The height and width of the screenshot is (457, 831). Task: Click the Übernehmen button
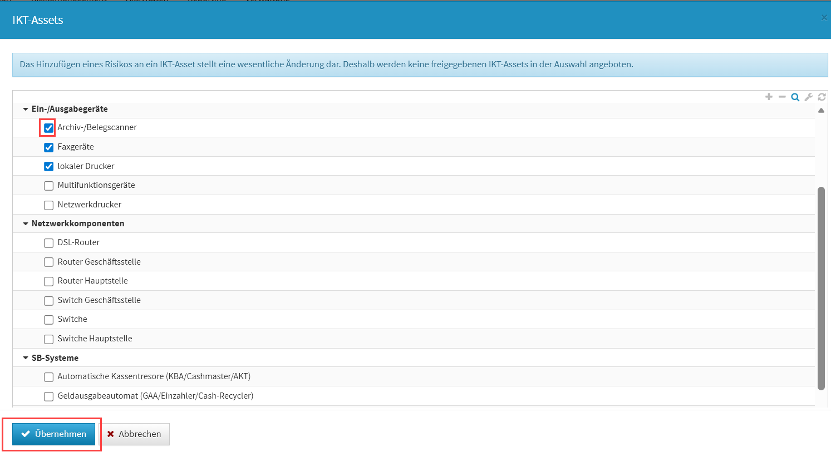[x=54, y=434]
